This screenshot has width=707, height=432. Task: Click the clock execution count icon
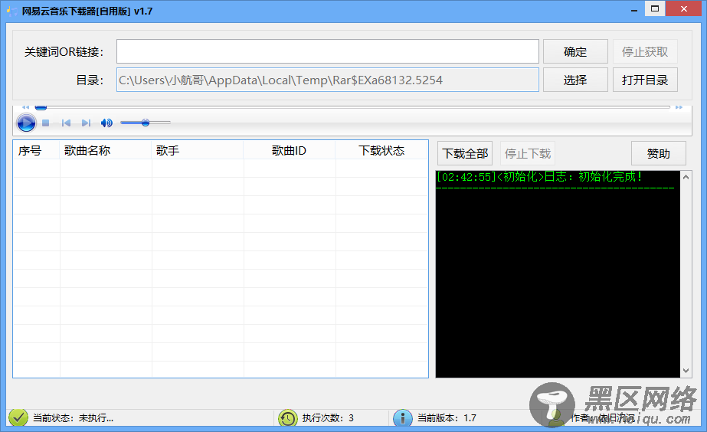pyautogui.click(x=288, y=418)
